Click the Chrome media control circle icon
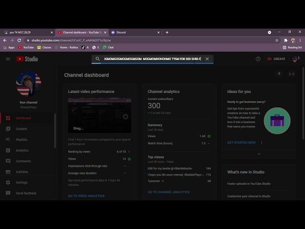The width and height of the screenshot is (305, 229). [x=269, y=32]
